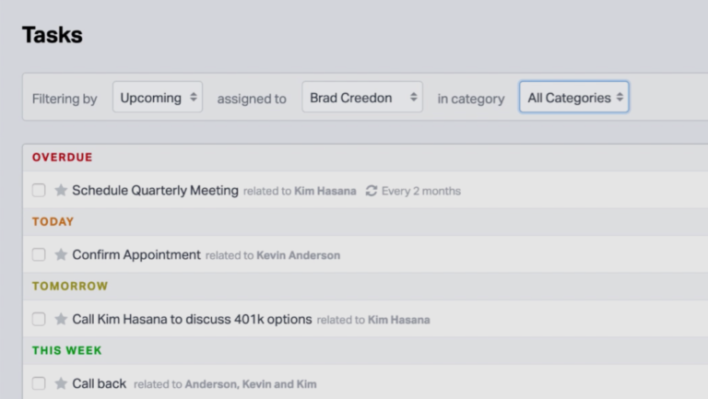Mark Confirm Appointment as complete
The height and width of the screenshot is (399, 708).
click(39, 255)
